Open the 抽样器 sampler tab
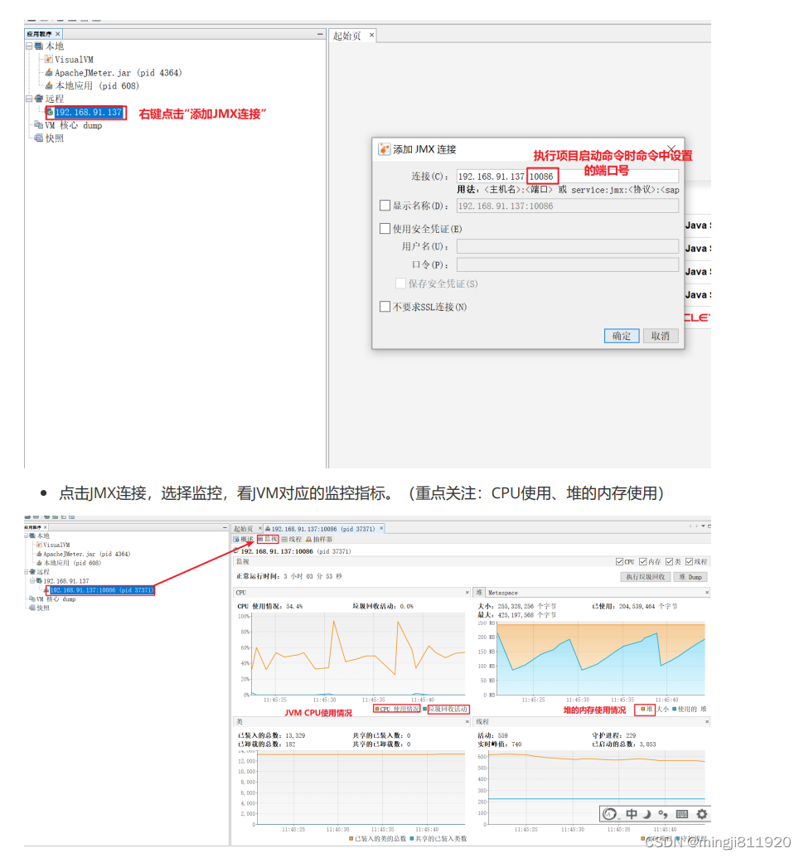This screenshot has height=858, width=804. click(x=319, y=540)
